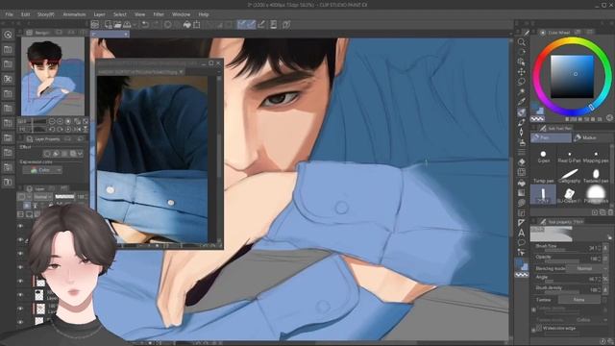
Task: Click the floating reference window vertical scrollbar
Action: (219, 159)
